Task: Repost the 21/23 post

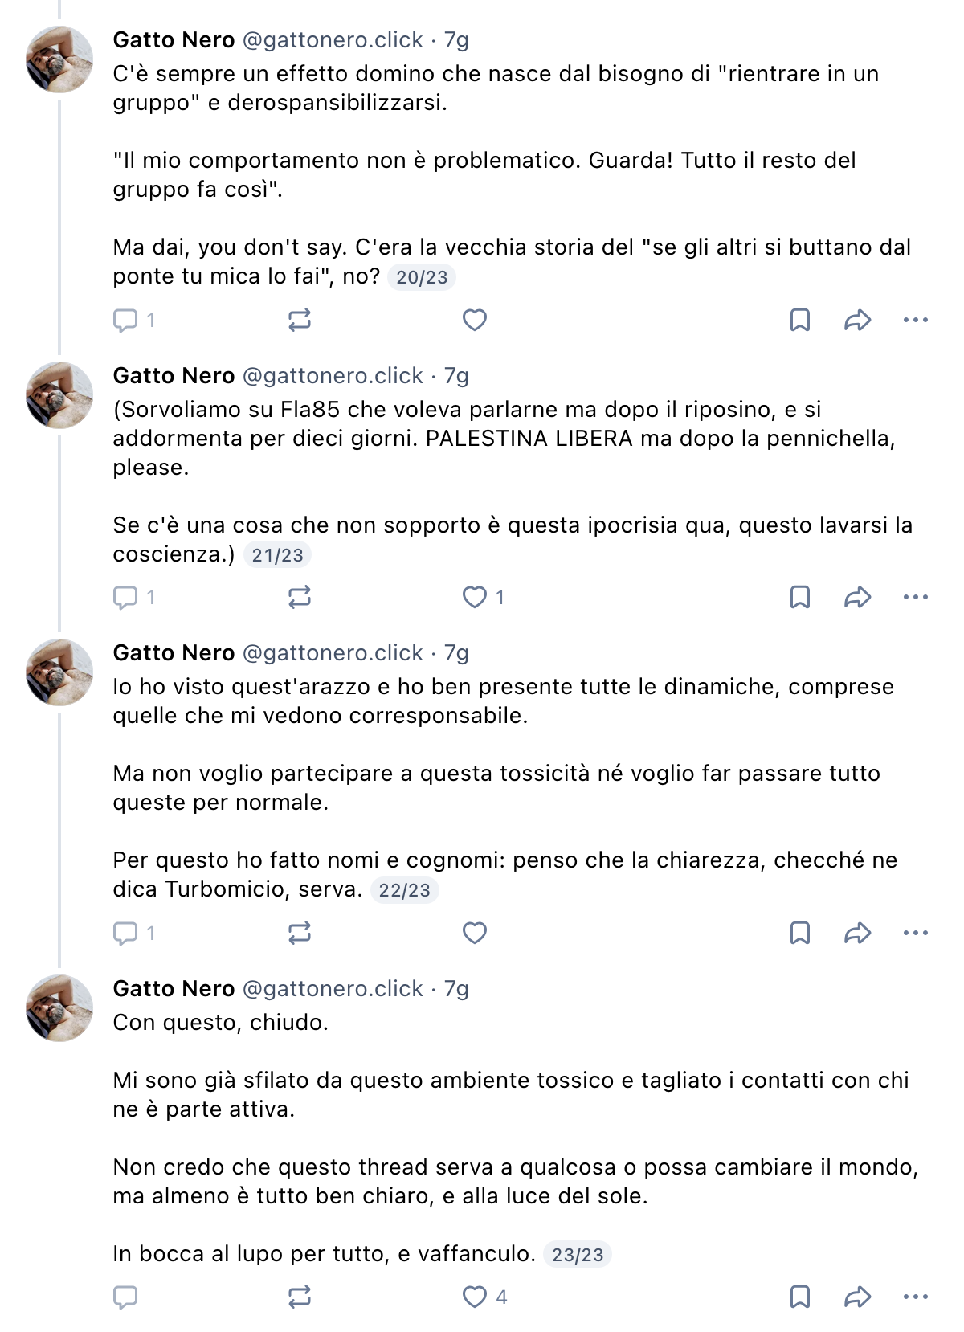Action: pyautogui.click(x=300, y=598)
